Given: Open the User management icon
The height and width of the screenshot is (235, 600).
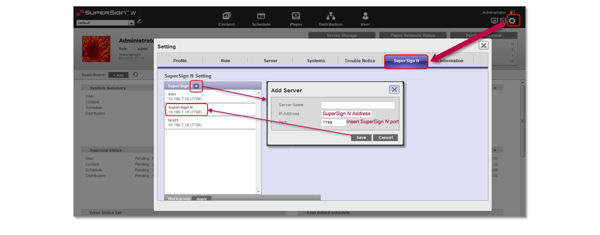Looking at the screenshot, I should 365,16.
